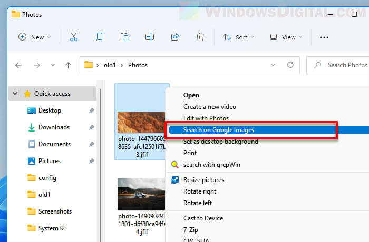Open recent locations chevron dropdown
This screenshot has width=369, height=242.
(53, 65)
